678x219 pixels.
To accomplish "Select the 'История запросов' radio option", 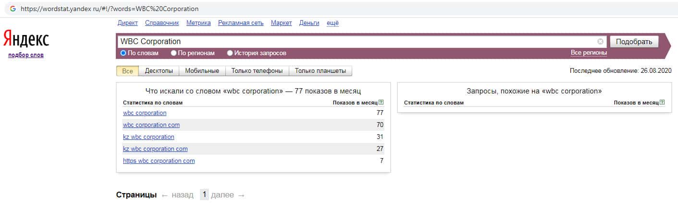I will 230,53.
